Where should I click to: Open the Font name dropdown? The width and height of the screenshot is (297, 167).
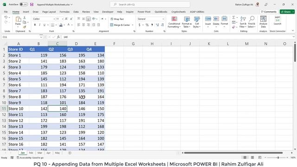(x=54, y=19)
